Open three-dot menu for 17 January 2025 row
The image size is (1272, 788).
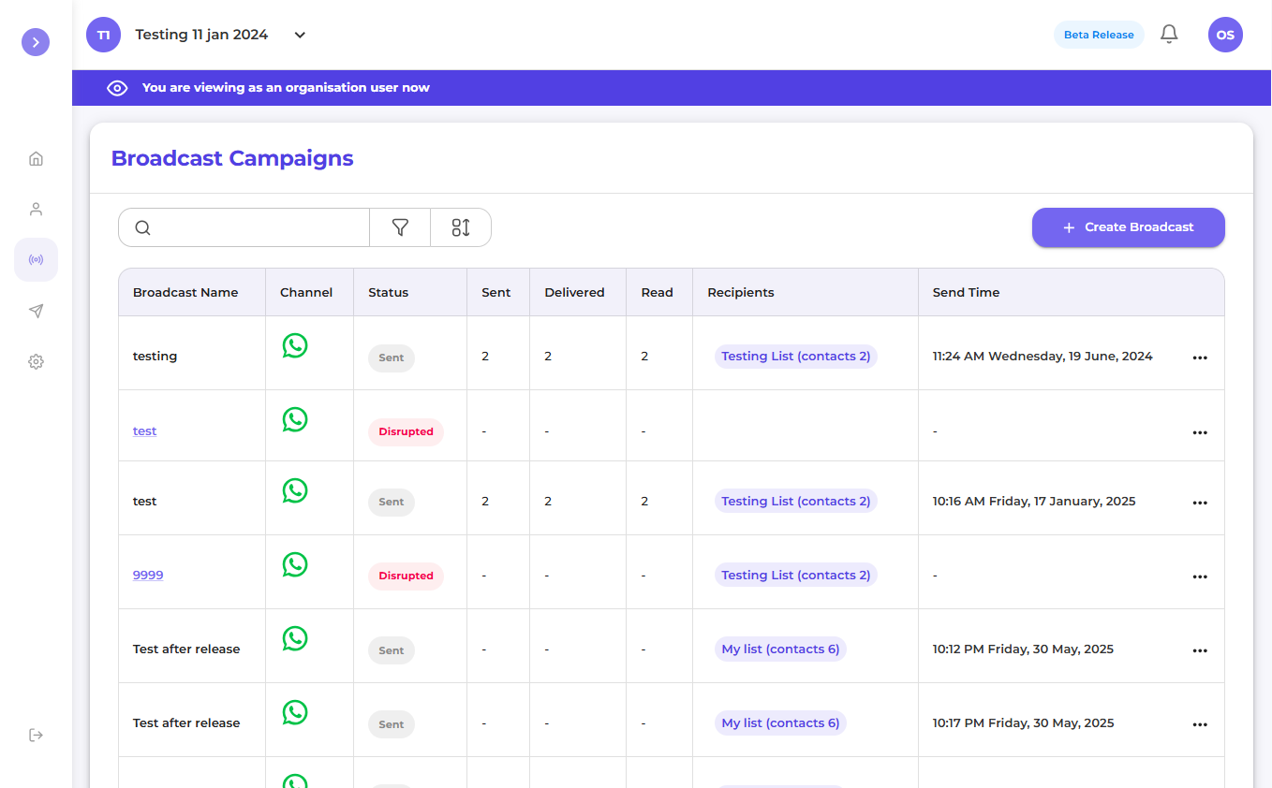point(1200,503)
